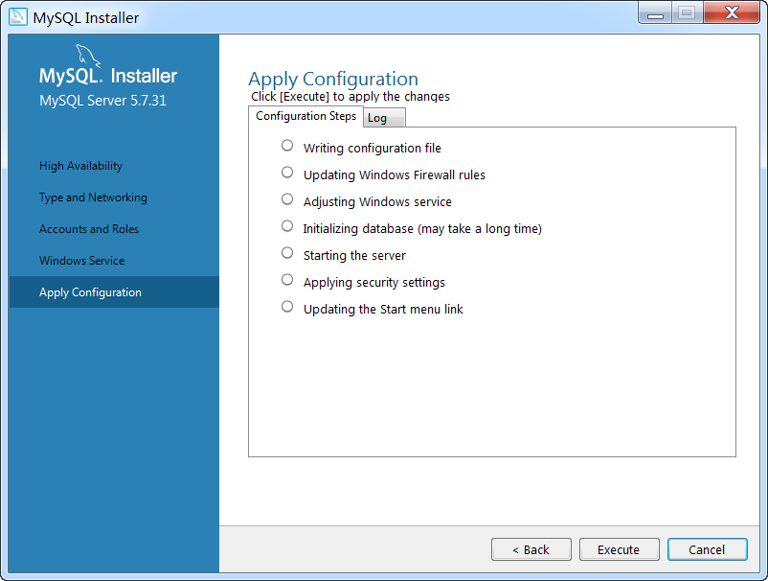The image size is (768, 581).
Task: Click the 'Apply Configuration' page heading
Action: [333, 79]
